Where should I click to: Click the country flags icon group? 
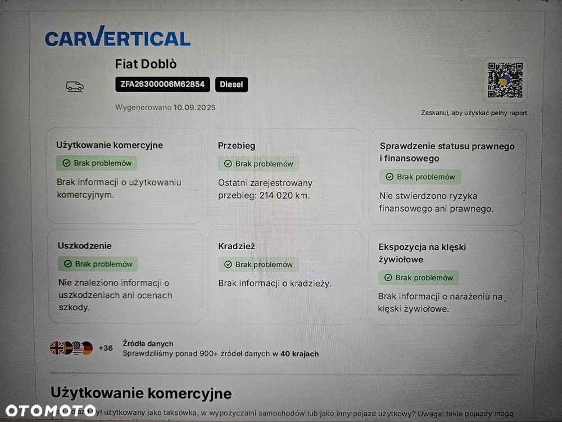coord(71,348)
